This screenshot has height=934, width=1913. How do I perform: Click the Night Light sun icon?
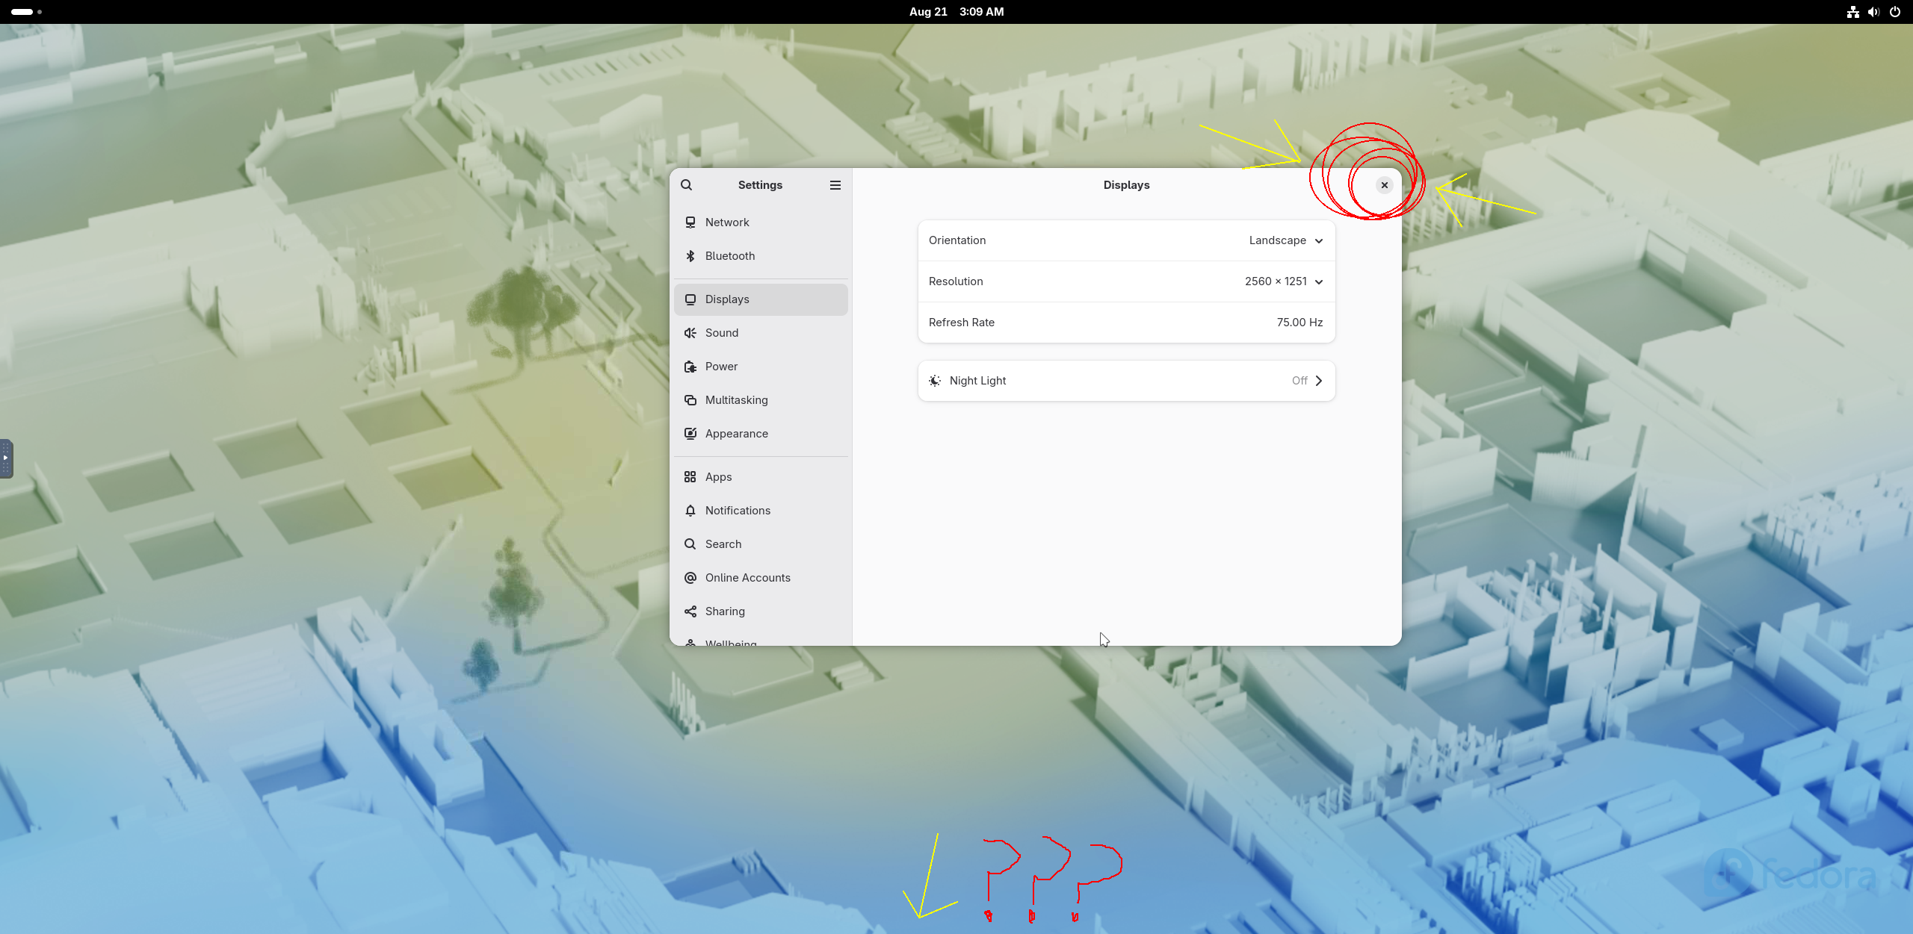click(x=935, y=381)
